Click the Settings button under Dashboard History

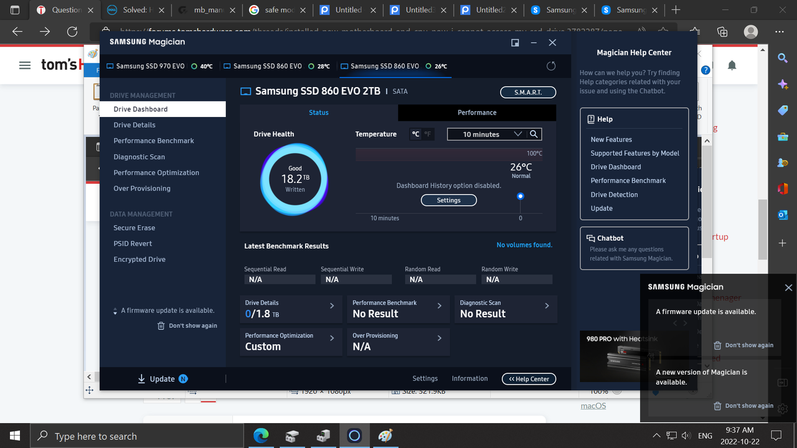(448, 200)
